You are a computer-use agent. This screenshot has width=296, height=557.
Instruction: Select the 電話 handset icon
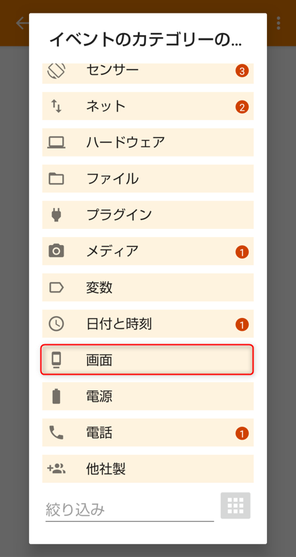point(56,432)
